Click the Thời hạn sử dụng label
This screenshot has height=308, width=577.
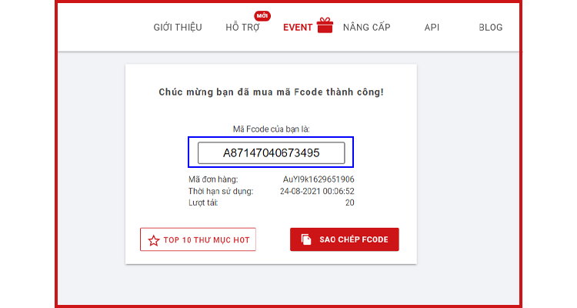pos(221,191)
